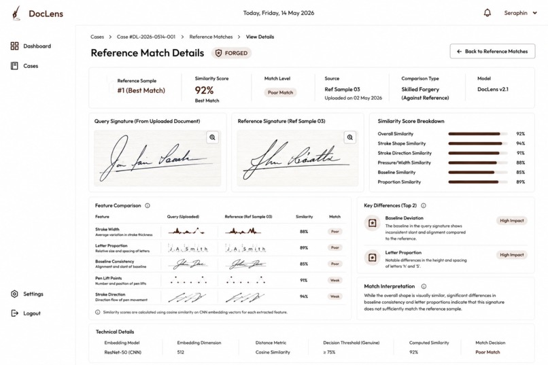Click the Stroke Width Poor badge
This screenshot has width=548, height=365.
[x=335, y=232]
